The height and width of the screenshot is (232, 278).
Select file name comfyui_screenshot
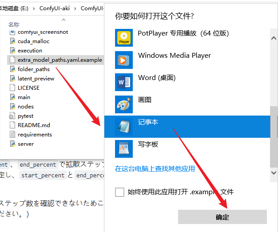point(43,32)
